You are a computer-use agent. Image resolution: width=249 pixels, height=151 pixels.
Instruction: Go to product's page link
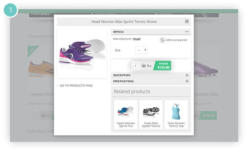pyautogui.click(x=76, y=86)
